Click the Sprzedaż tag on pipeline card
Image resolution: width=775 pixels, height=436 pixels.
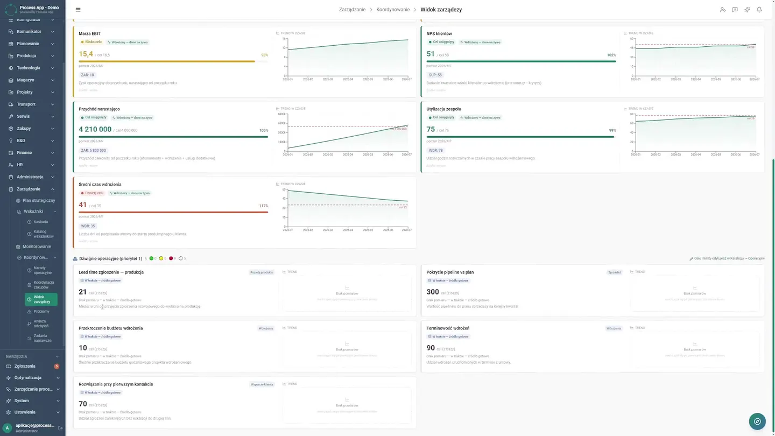click(615, 272)
